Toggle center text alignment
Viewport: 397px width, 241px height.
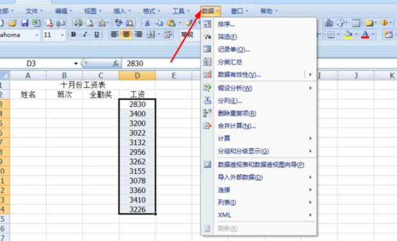pos(126,35)
